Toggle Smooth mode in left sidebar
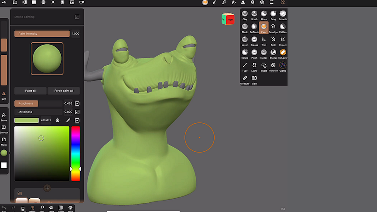377x212 pixels. point(4,129)
